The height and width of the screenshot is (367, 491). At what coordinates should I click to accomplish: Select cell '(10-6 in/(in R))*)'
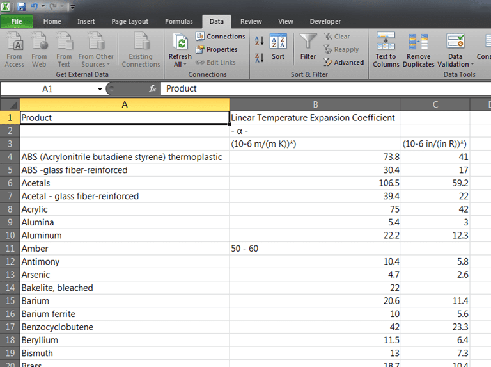pyautogui.click(x=435, y=144)
